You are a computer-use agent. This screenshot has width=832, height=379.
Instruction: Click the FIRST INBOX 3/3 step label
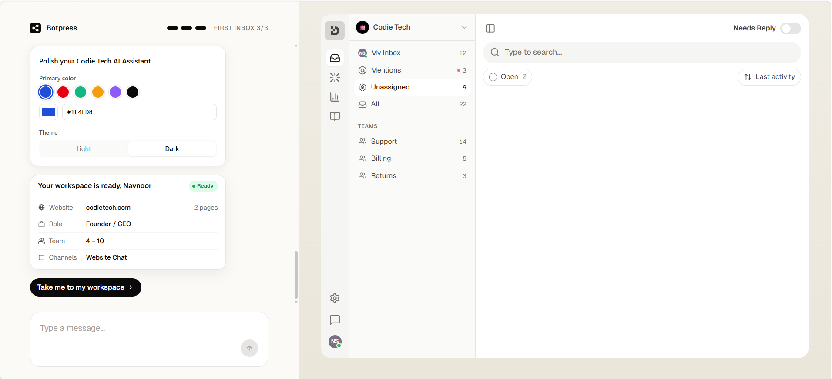coord(241,28)
